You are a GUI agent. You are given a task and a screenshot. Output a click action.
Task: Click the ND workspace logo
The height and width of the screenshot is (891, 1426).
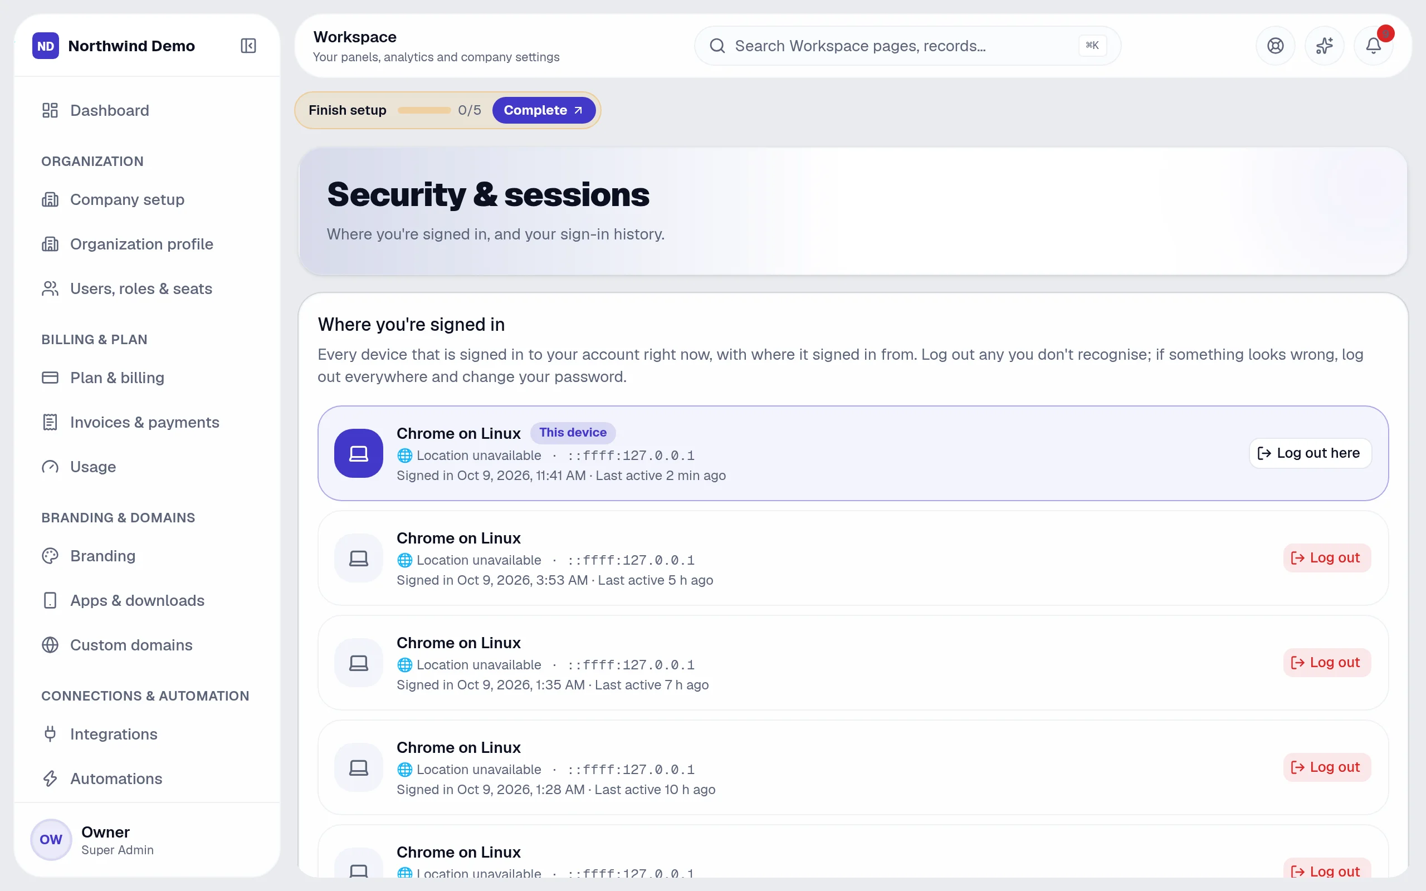[x=45, y=45]
